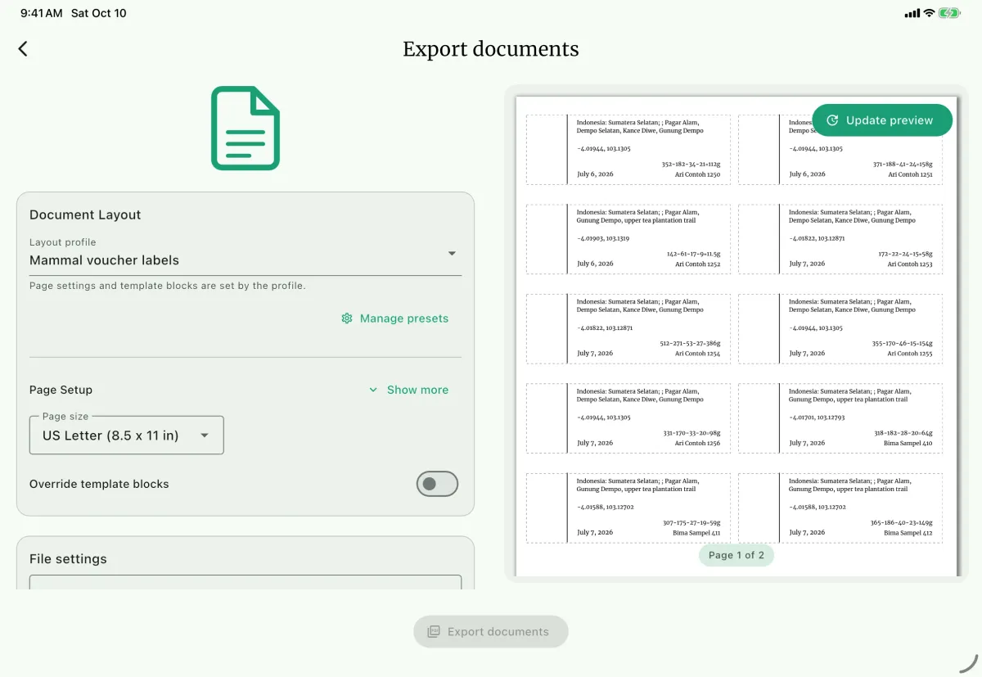
Task: Go back with the left chevron arrow
Action: 23,49
